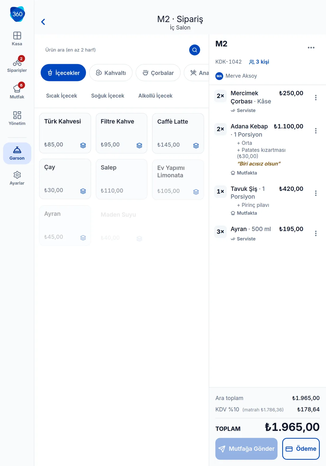Screen dimensions: 326x466
Task: Click Mutfağa Gönder button
Action: pos(246,449)
